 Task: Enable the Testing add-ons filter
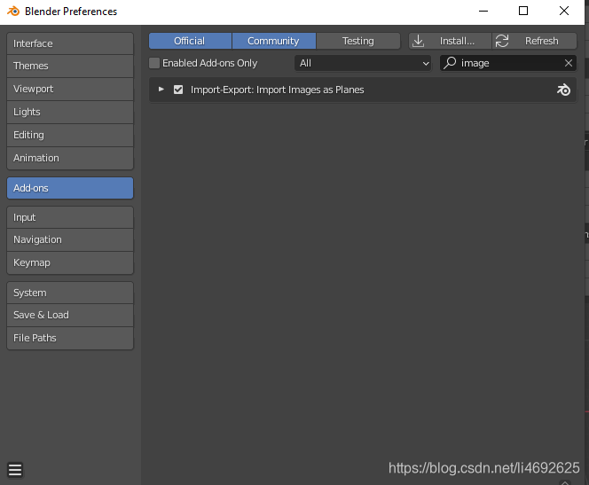tap(358, 41)
